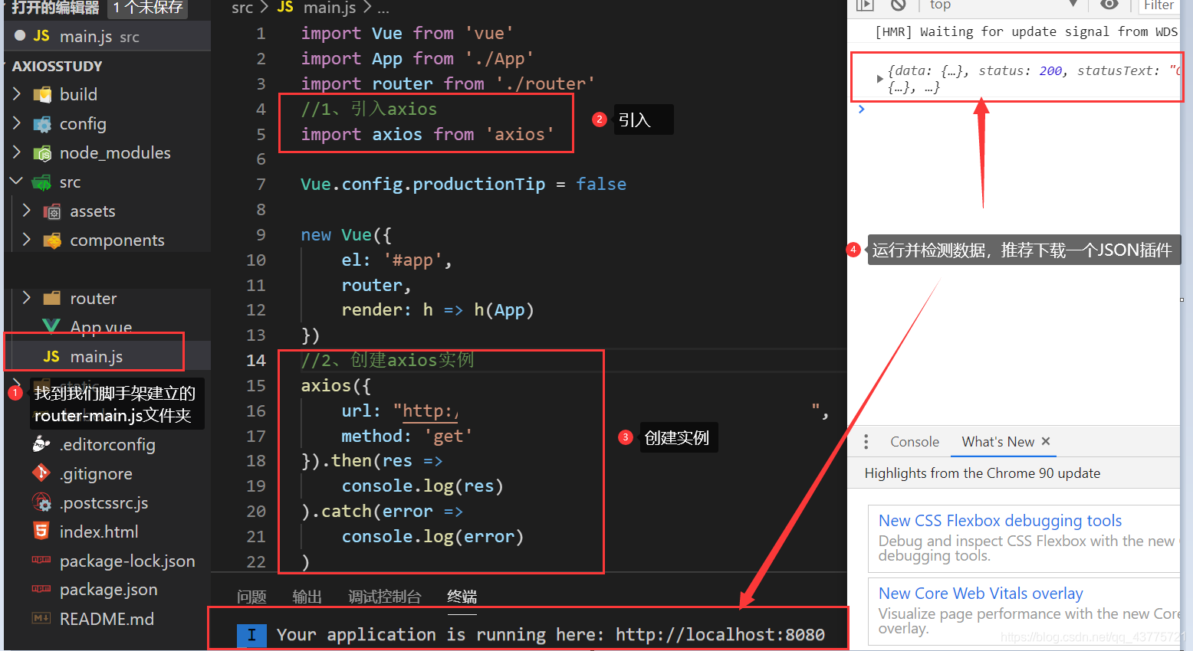Viewport: 1193px width, 651px height.
Task: Toggle the live expression eye icon
Action: click(1109, 5)
